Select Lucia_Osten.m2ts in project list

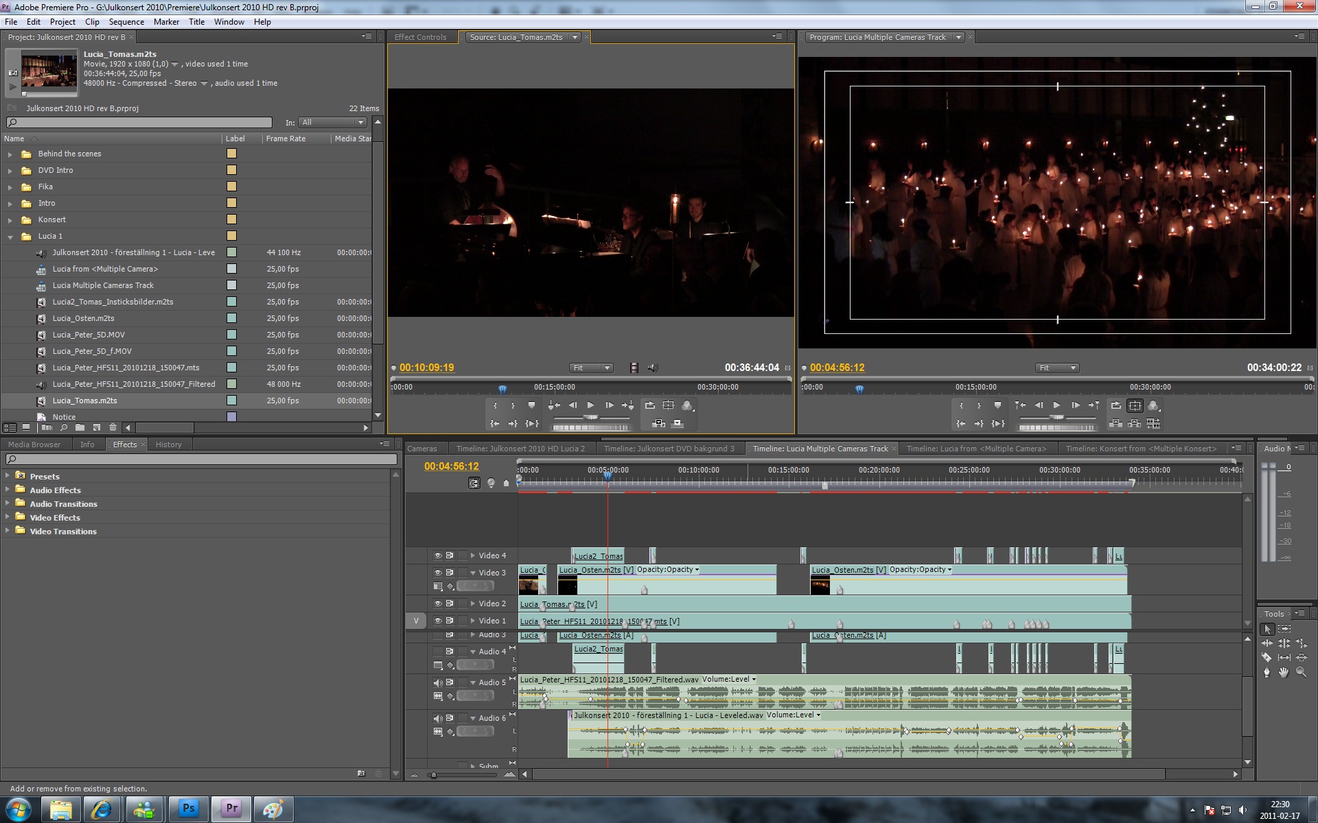83,318
